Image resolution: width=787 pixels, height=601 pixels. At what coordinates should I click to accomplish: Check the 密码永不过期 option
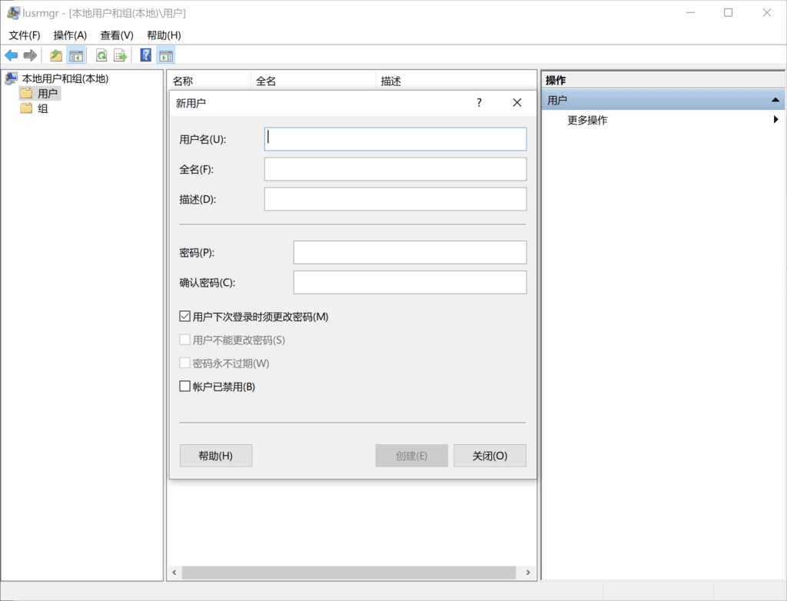(x=184, y=363)
